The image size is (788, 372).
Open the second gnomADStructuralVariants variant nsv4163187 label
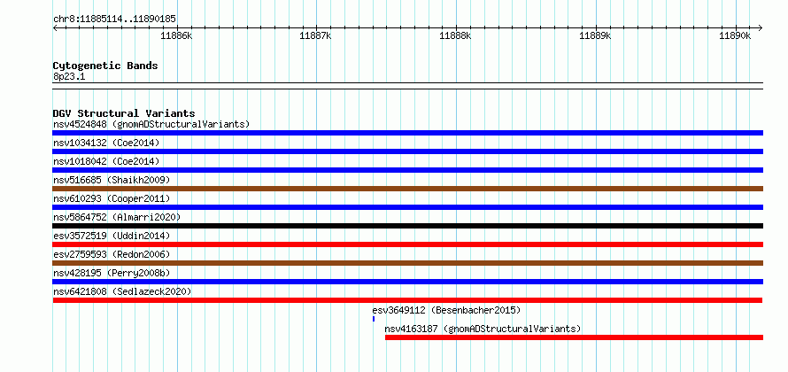click(483, 329)
